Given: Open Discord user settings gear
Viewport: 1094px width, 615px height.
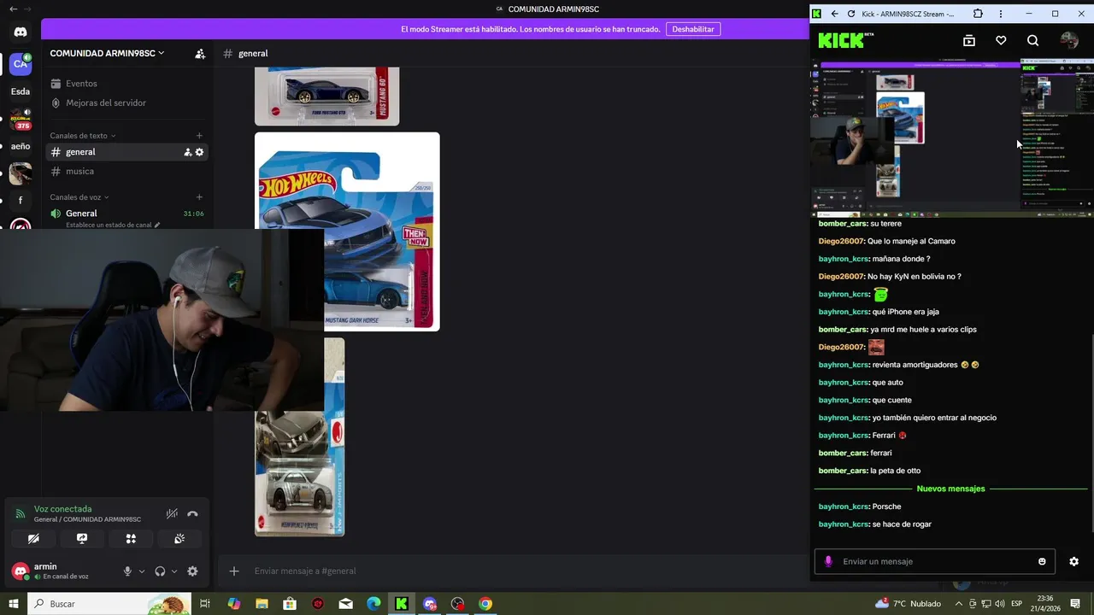Looking at the screenshot, I should click(x=192, y=571).
